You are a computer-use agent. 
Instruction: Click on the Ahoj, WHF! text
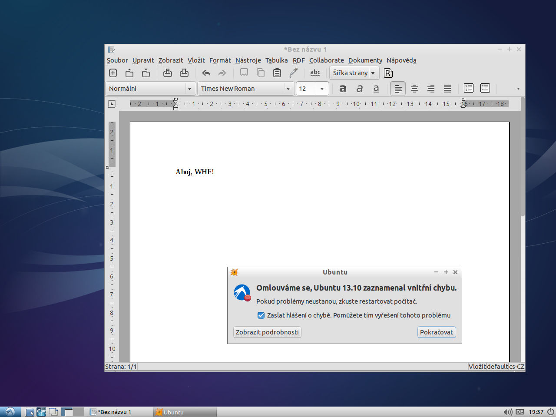click(x=195, y=172)
